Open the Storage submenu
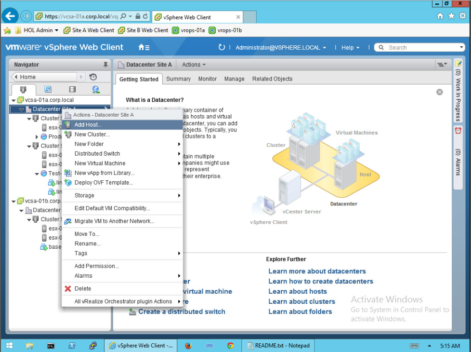Viewport: 471px width, 352px height. coord(122,195)
